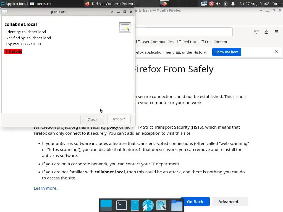Click Advanced… on the error page
283x212 pixels.
click(230, 202)
